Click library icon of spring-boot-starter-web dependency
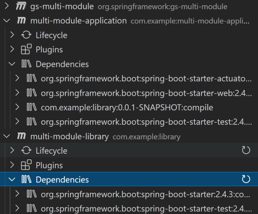The width and height of the screenshot is (258, 214). [32, 93]
